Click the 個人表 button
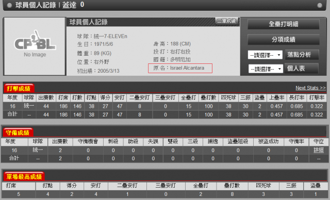The height and width of the screenshot is (200, 330). pos(301,69)
